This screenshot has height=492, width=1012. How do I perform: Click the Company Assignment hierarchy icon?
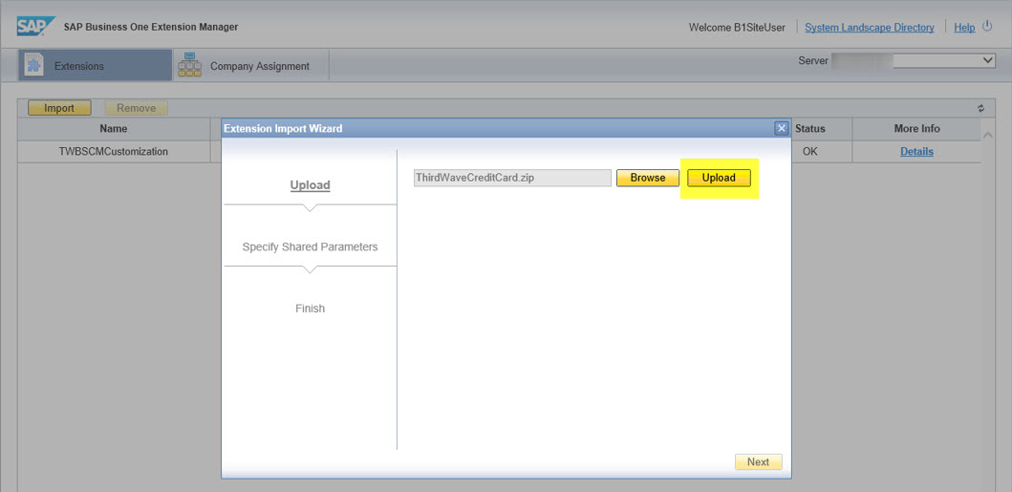pyautogui.click(x=190, y=65)
